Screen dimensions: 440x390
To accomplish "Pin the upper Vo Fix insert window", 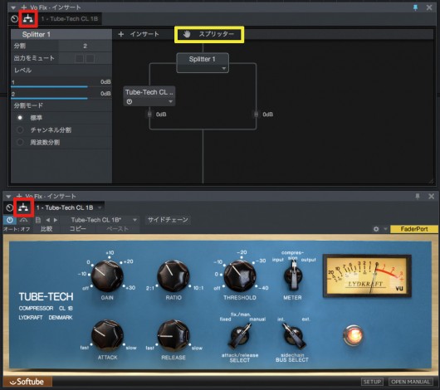I will point(416,7).
